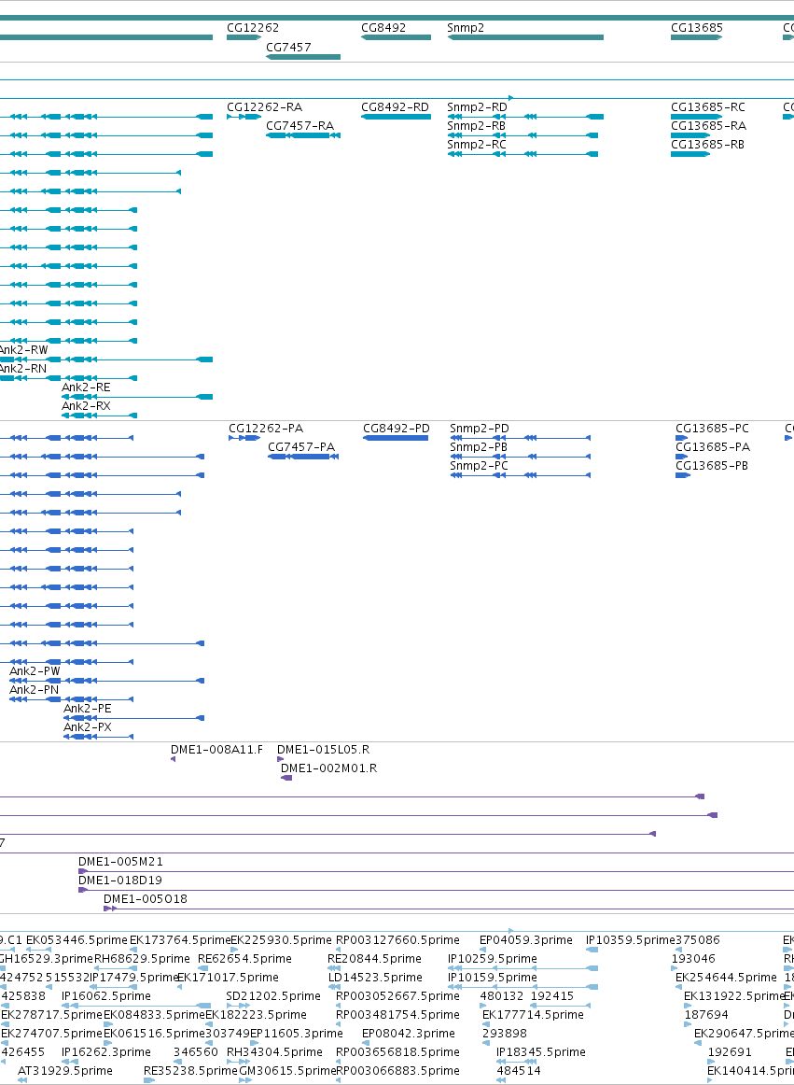Pick EST EK254644.5prime label

(726, 978)
